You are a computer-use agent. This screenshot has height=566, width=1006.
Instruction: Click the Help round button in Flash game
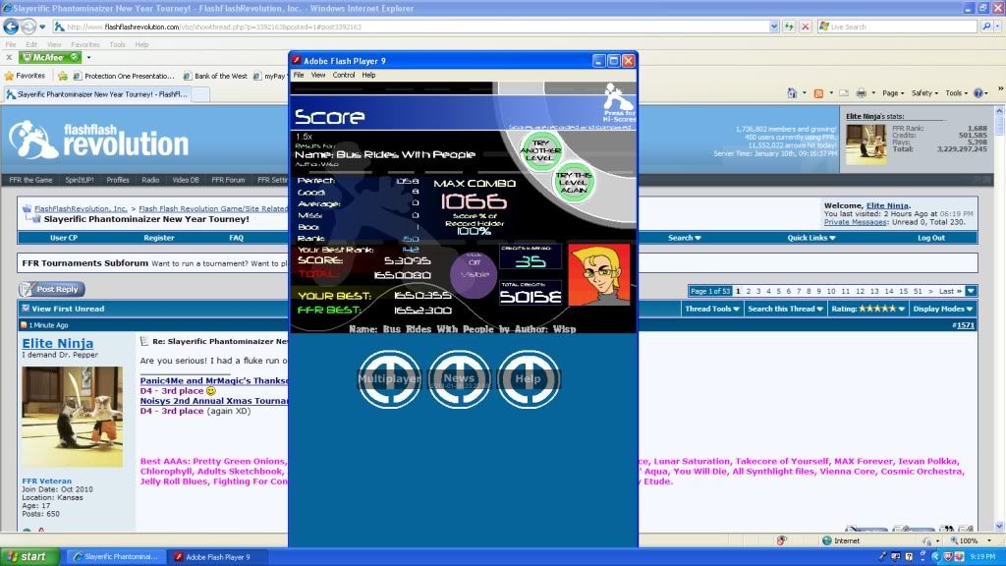tap(529, 378)
